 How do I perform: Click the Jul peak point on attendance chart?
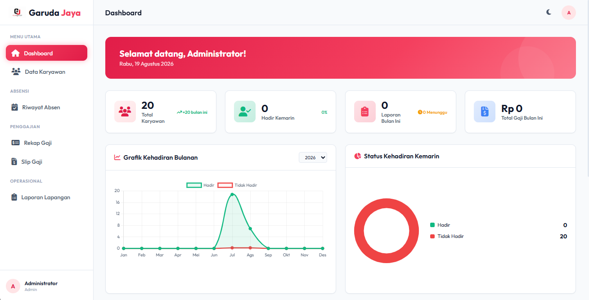coord(232,194)
